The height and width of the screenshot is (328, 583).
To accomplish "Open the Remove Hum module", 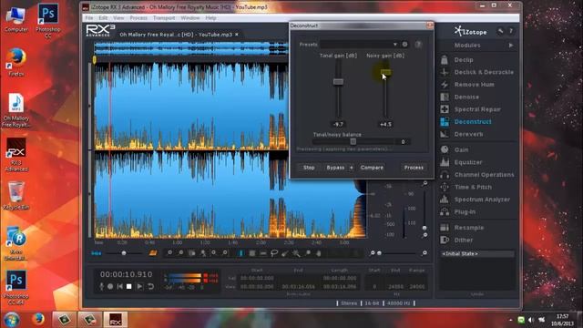I will pos(477,85).
